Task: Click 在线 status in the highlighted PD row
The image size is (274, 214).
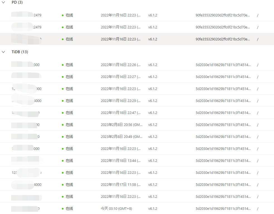Action: (x=69, y=39)
